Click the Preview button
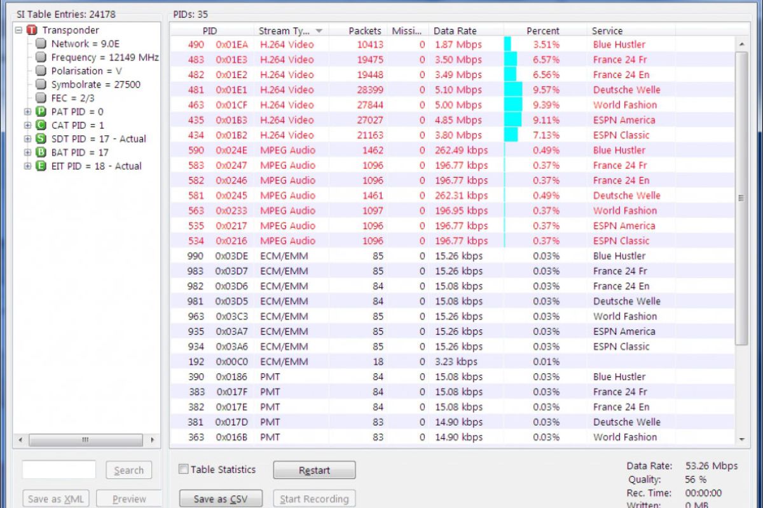 tap(128, 498)
